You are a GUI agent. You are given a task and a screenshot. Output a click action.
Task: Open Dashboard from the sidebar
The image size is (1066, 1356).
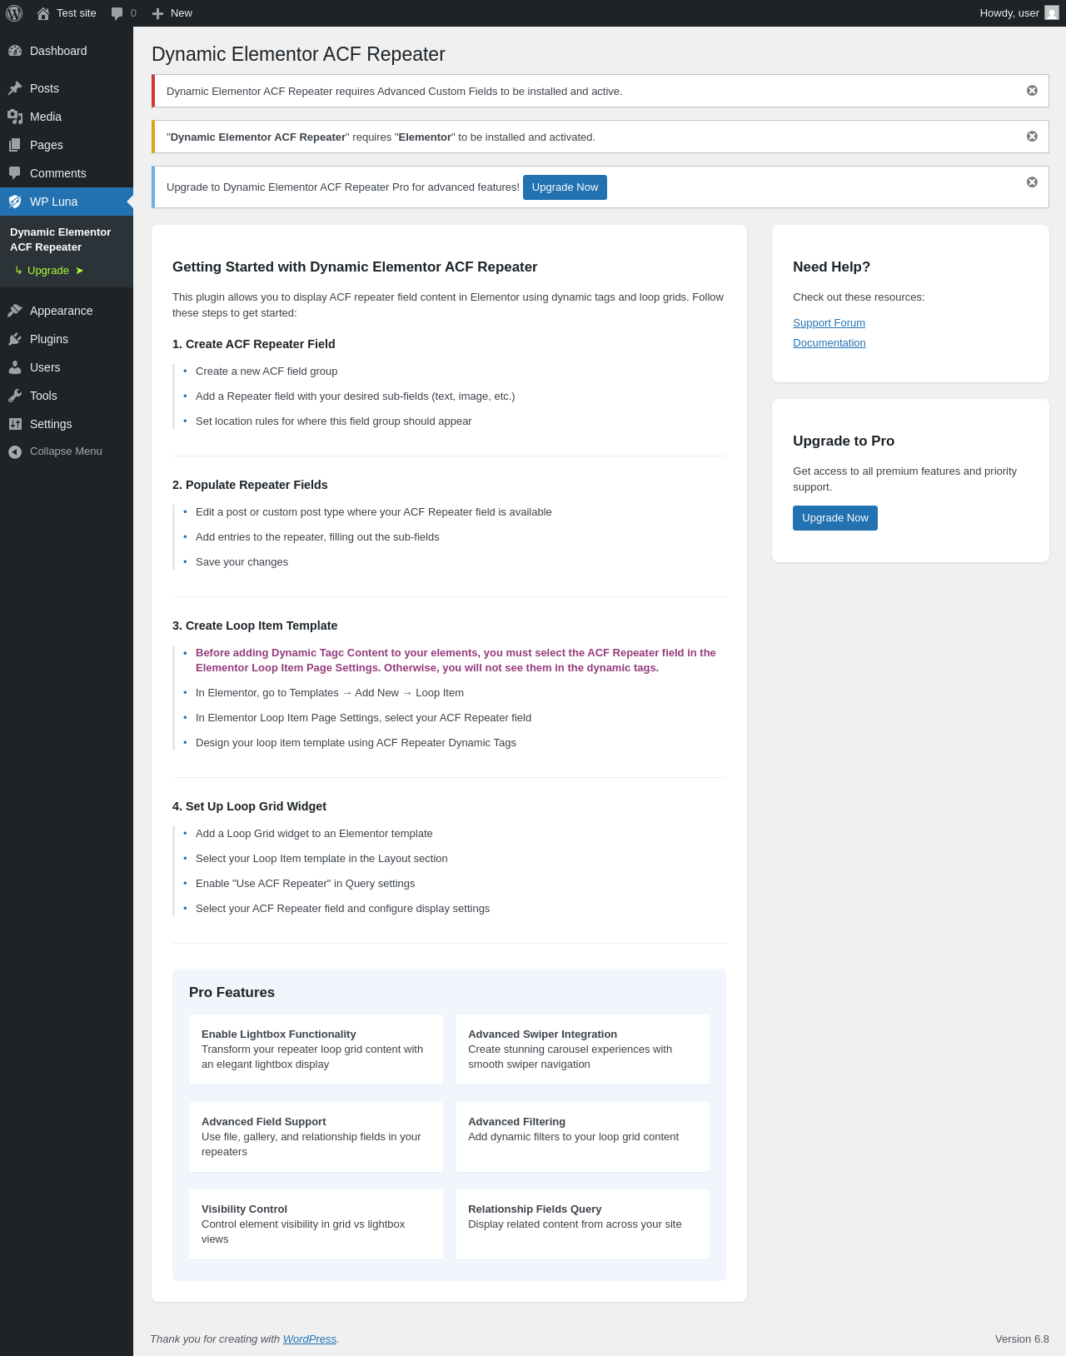click(x=58, y=51)
